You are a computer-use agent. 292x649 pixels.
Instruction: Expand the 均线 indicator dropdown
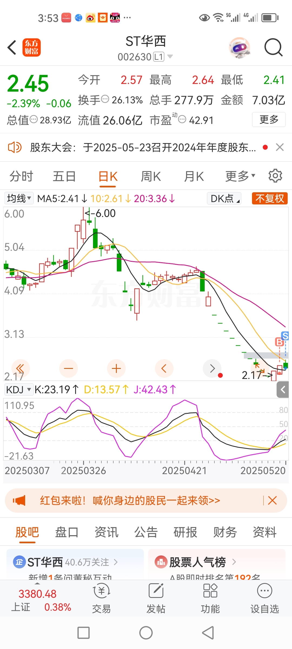[x=19, y=198]
